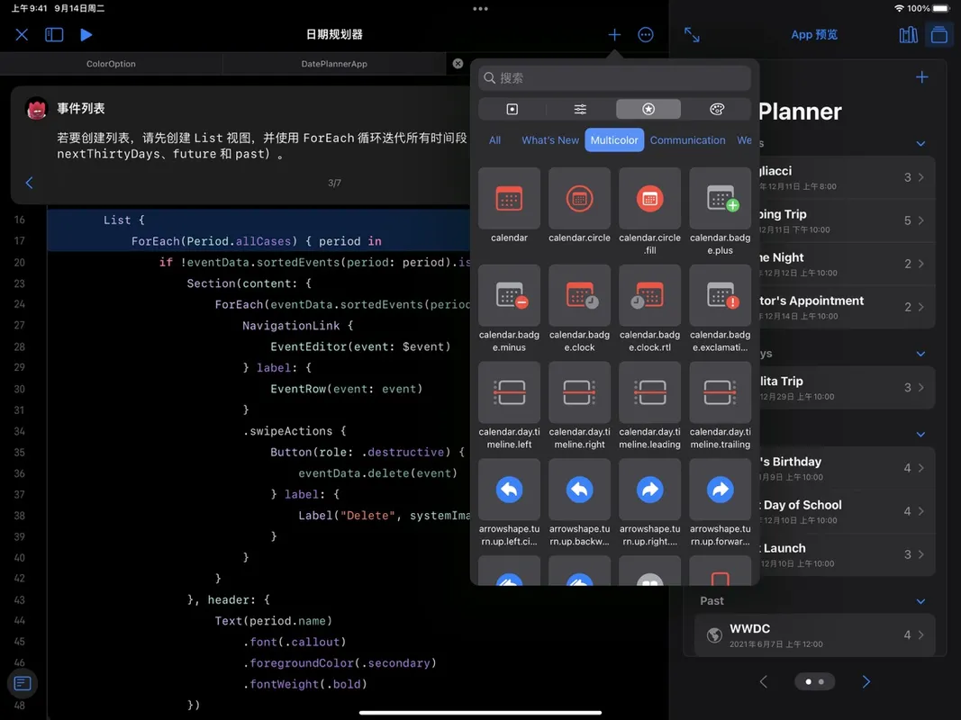The width and height of the screenshot is (961, 720).
Task: Open the ellipsis more options menu
Action: [646, 35]
